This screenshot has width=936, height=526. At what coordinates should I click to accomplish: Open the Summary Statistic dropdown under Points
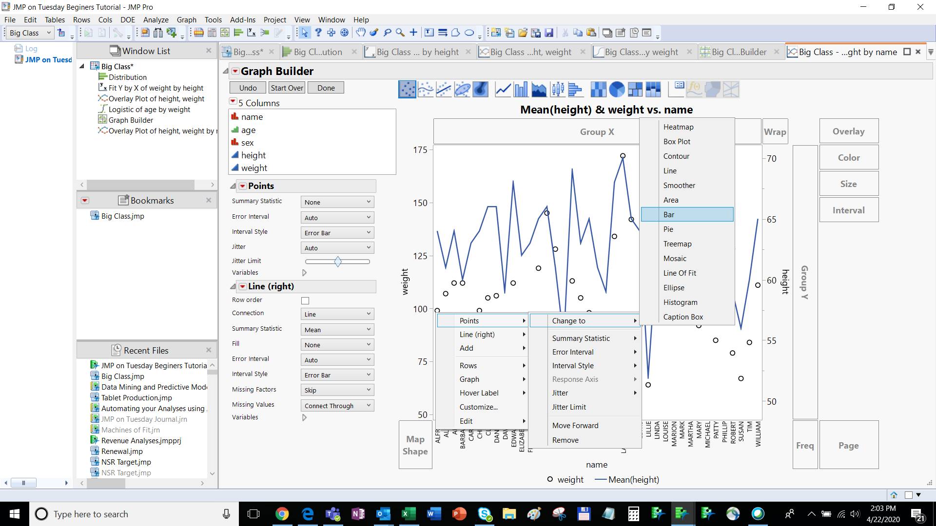coord(337,202)
